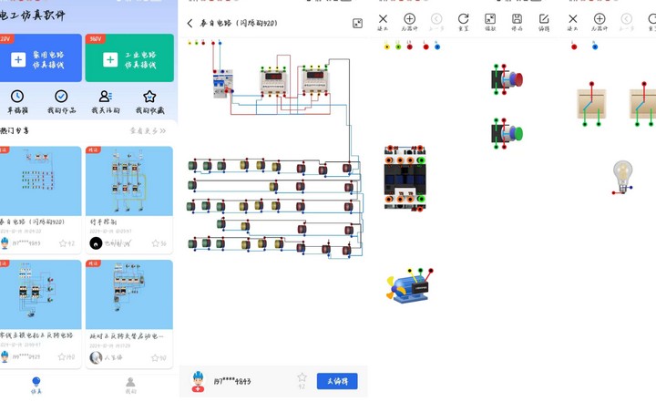The width and height of the screenshot is (656, 402).
Task: Save the circuit with the floppy disk icon
Action: pyautogui.click(x=518, y=22)
